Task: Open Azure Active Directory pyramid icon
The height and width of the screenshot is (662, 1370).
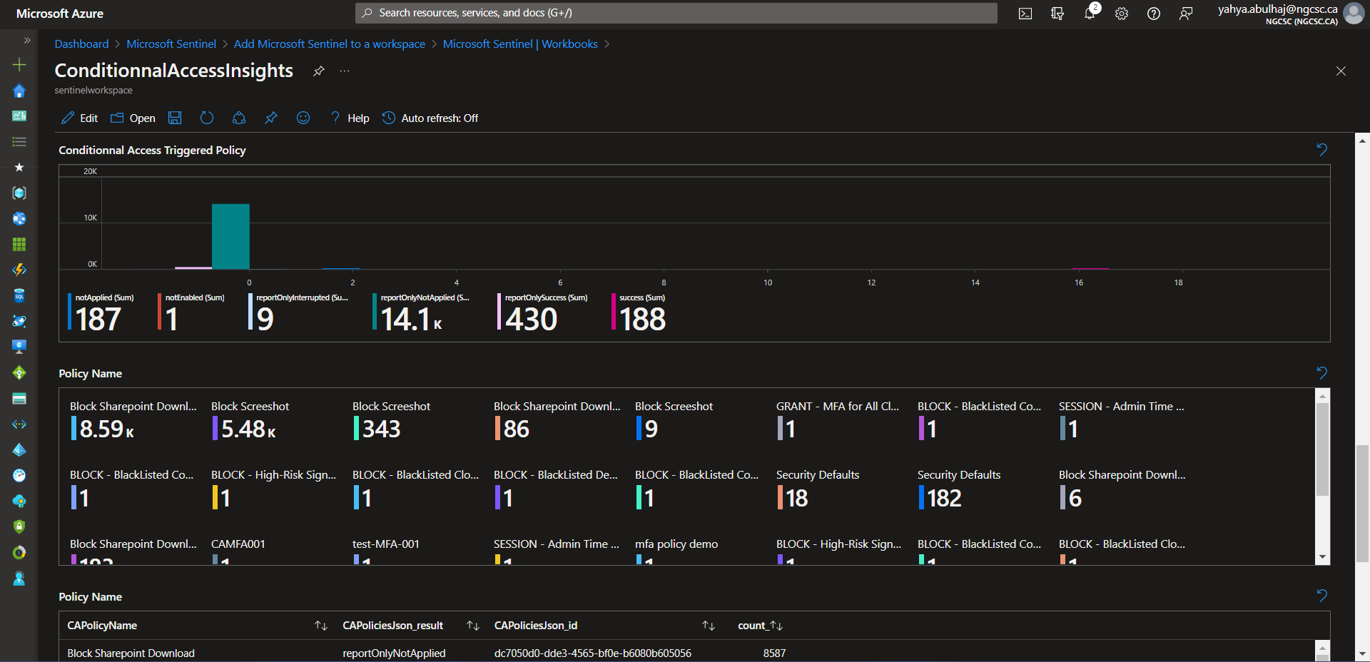Action: click(x=19, y=450)
